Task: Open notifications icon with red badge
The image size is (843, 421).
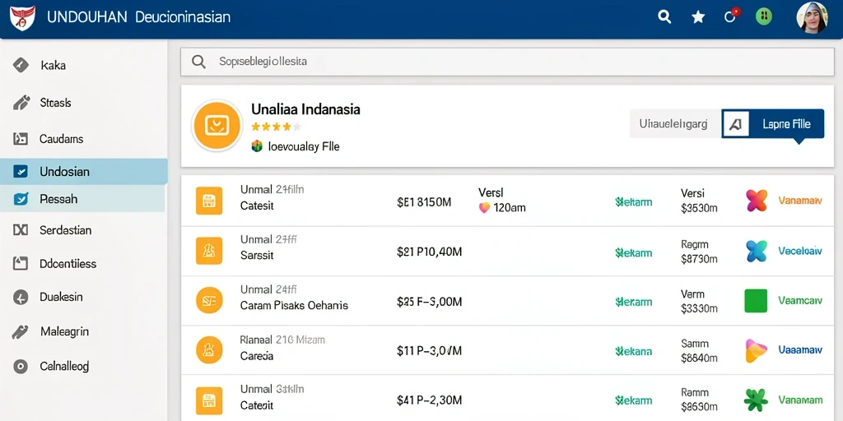Action: [731, 16]
